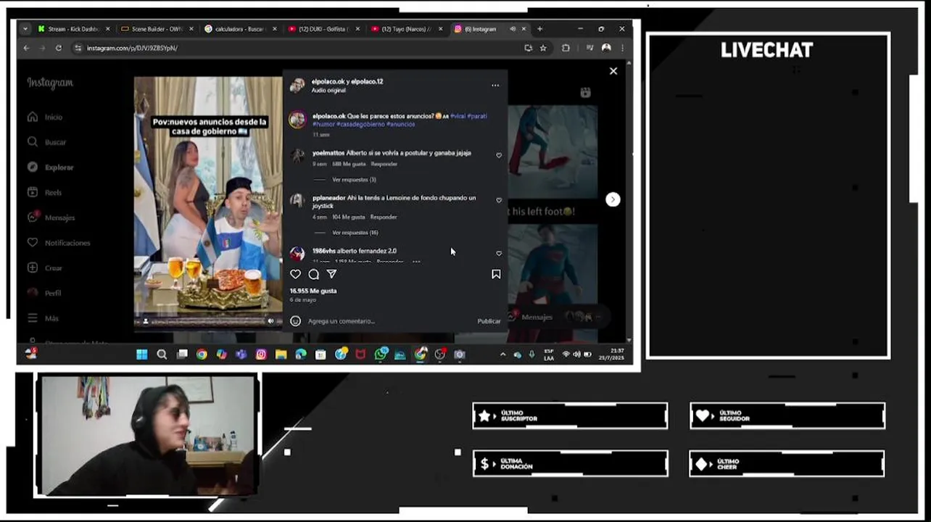Open the comment bubble icon under the post
The height and width of the screenshot is (522, 931).
(313, 274)
